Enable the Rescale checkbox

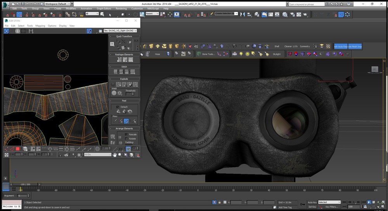[x=126, y=134]
